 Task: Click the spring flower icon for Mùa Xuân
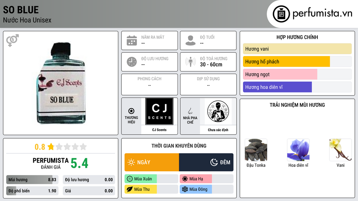(x=130, y=179)
